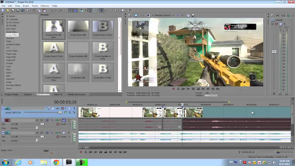Open the Video Preview external monitor icon
The width and height of the screenshot is (295, 166).
(136, 15)
